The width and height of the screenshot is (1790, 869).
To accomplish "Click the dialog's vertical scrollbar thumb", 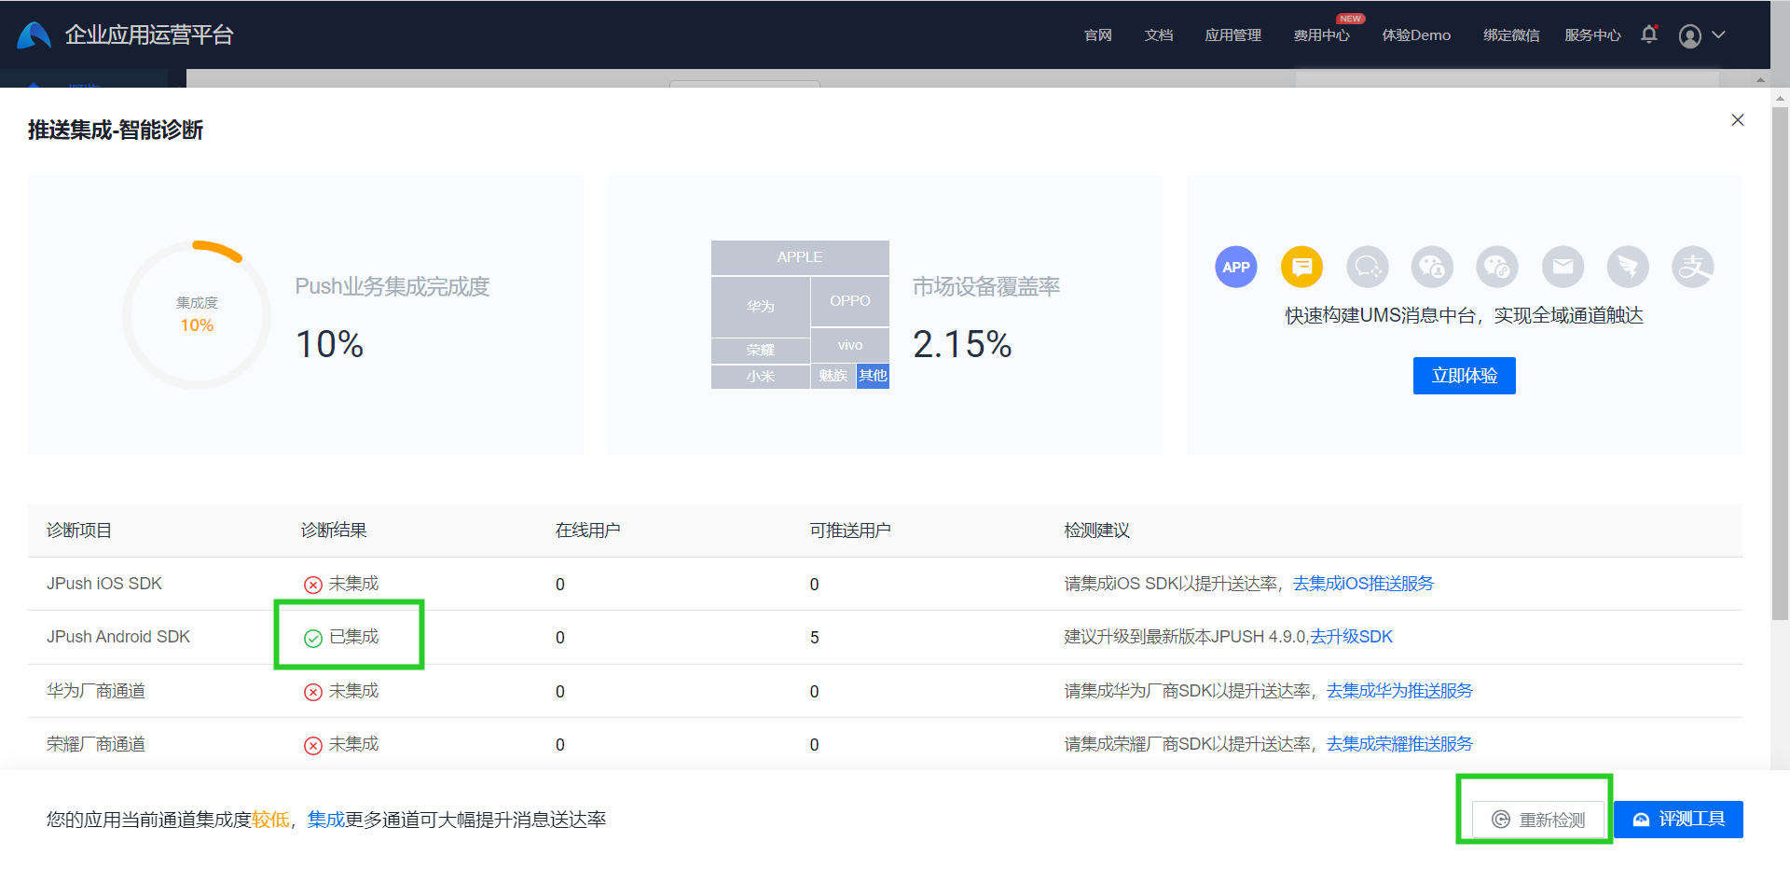I will pos(1780,364).
